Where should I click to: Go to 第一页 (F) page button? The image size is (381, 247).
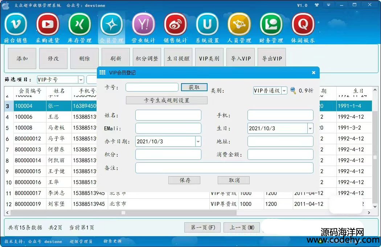(202, 227)
